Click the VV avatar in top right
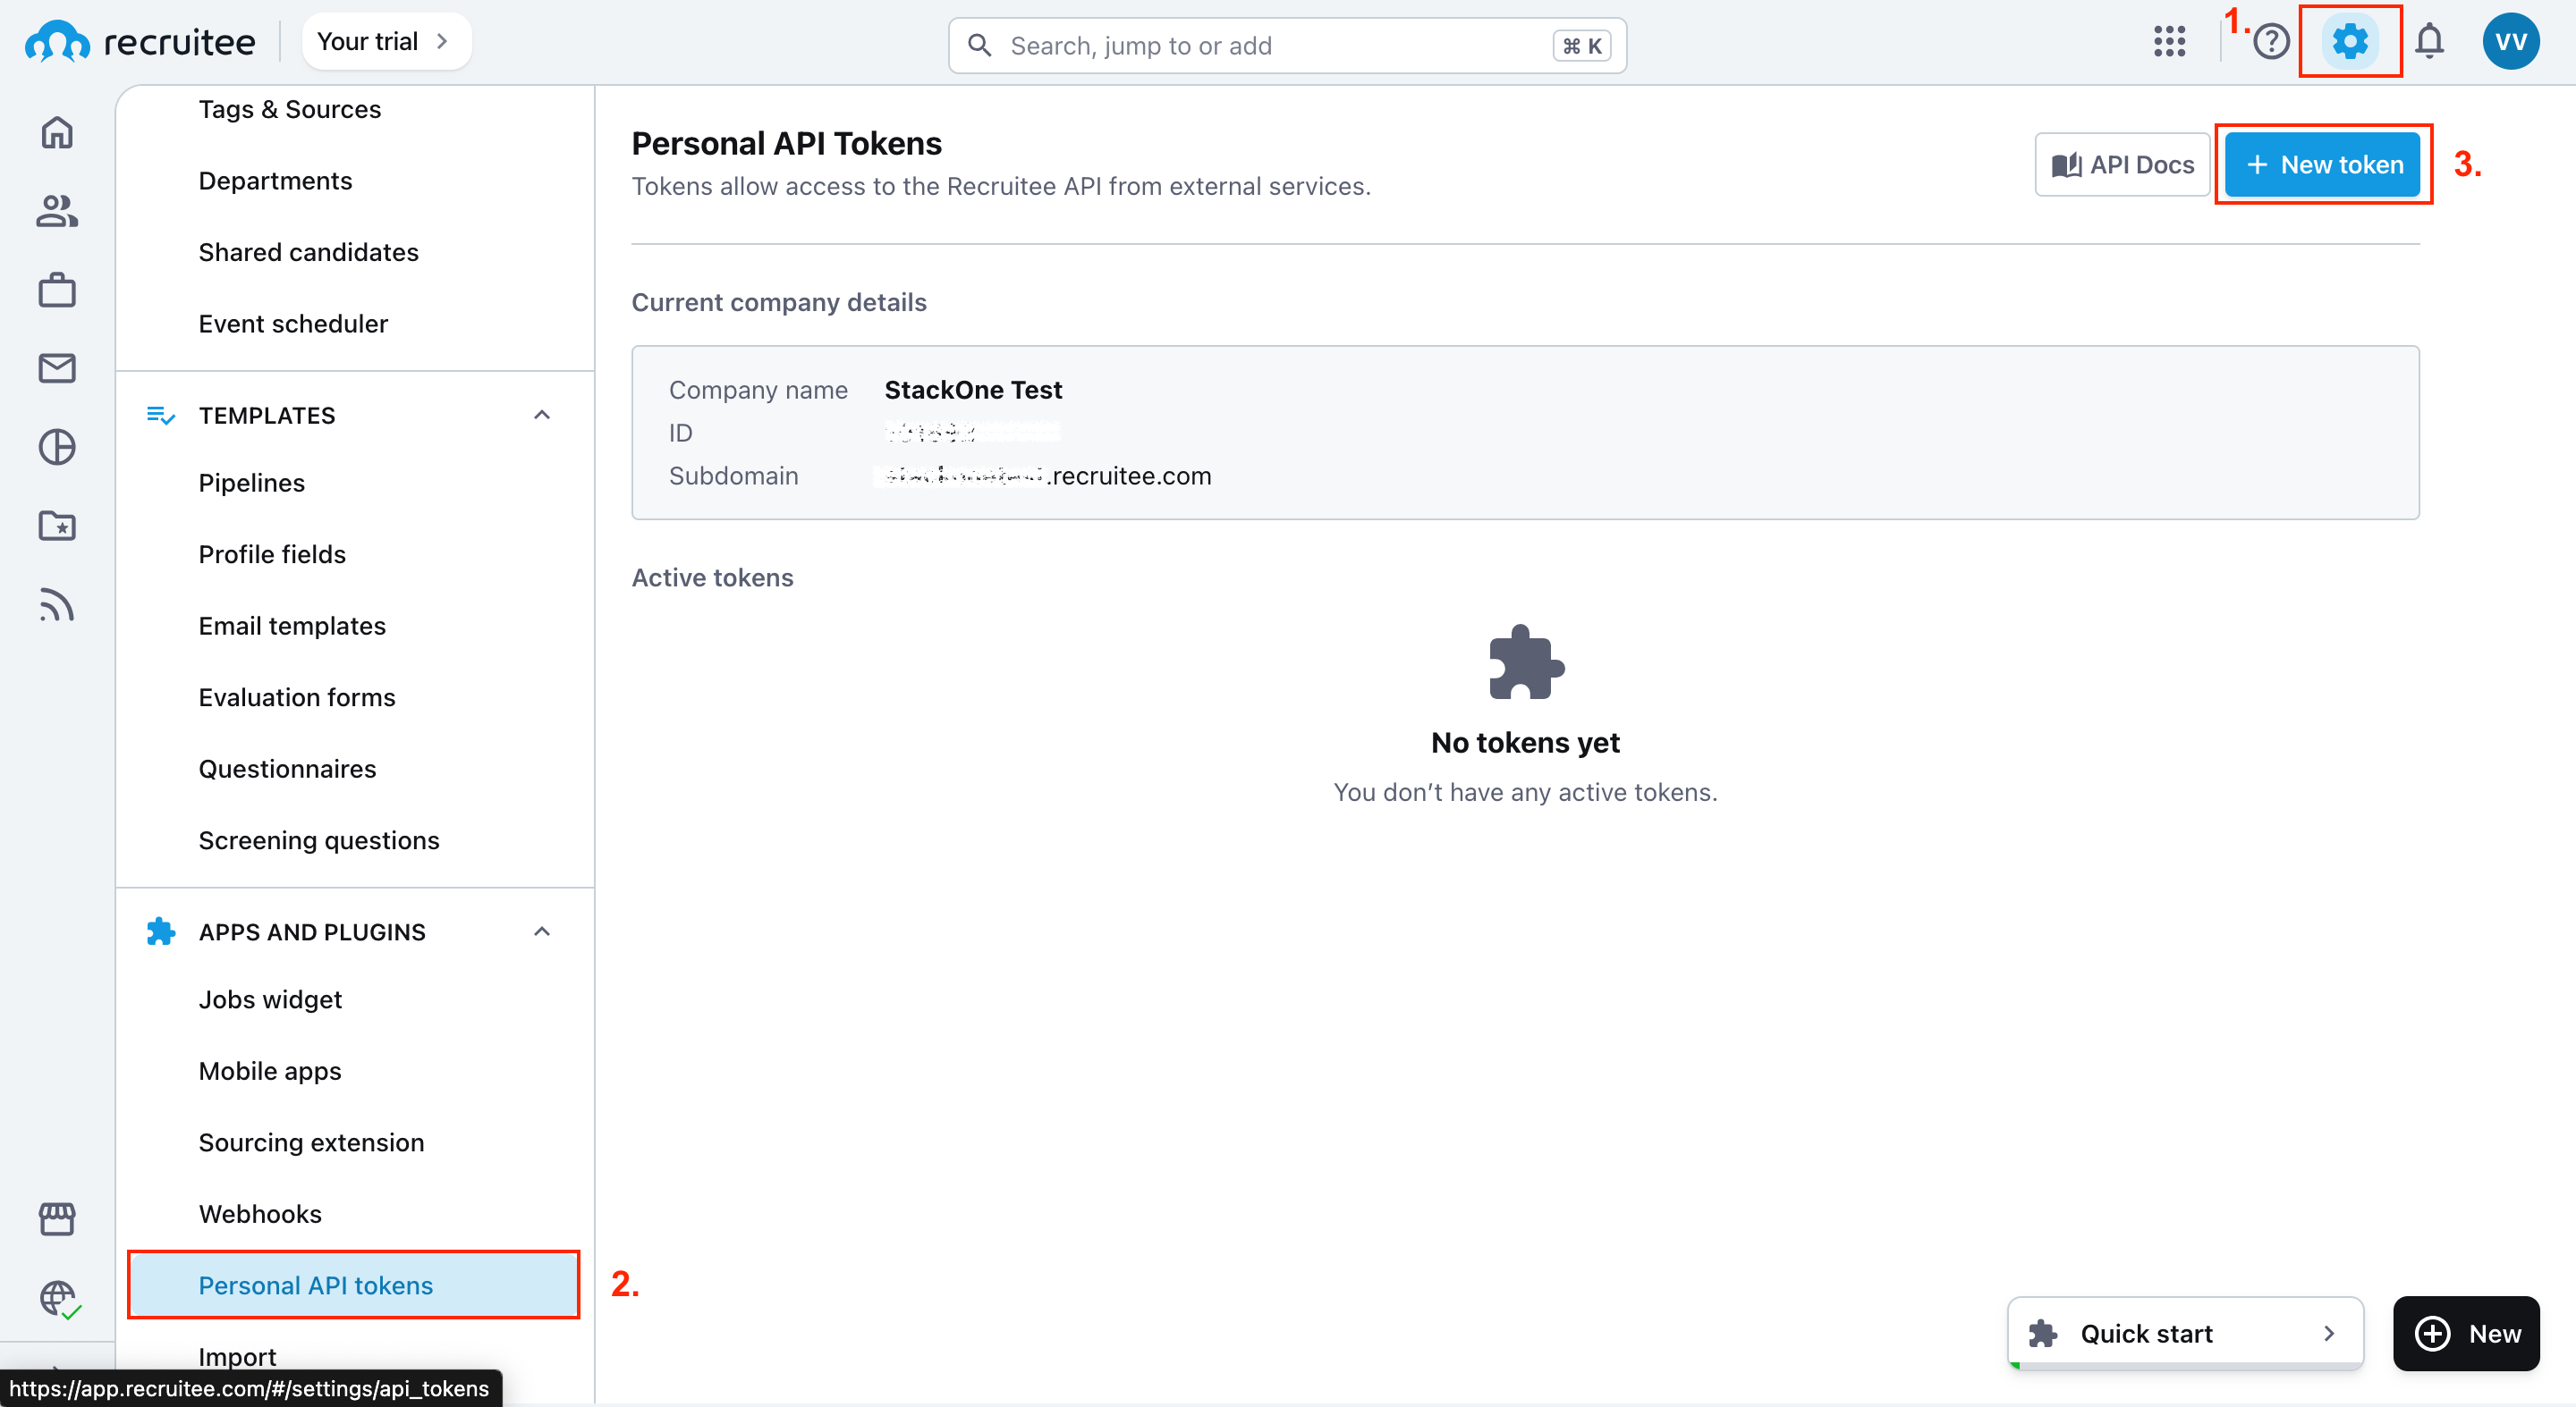 [x=2511, y=41]
